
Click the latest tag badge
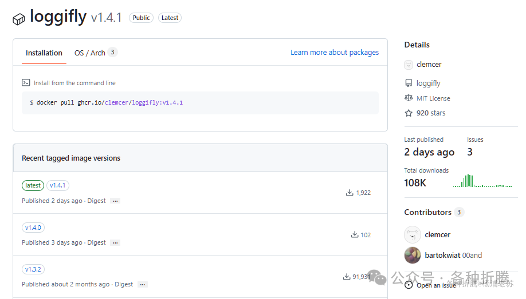[33, 185]
